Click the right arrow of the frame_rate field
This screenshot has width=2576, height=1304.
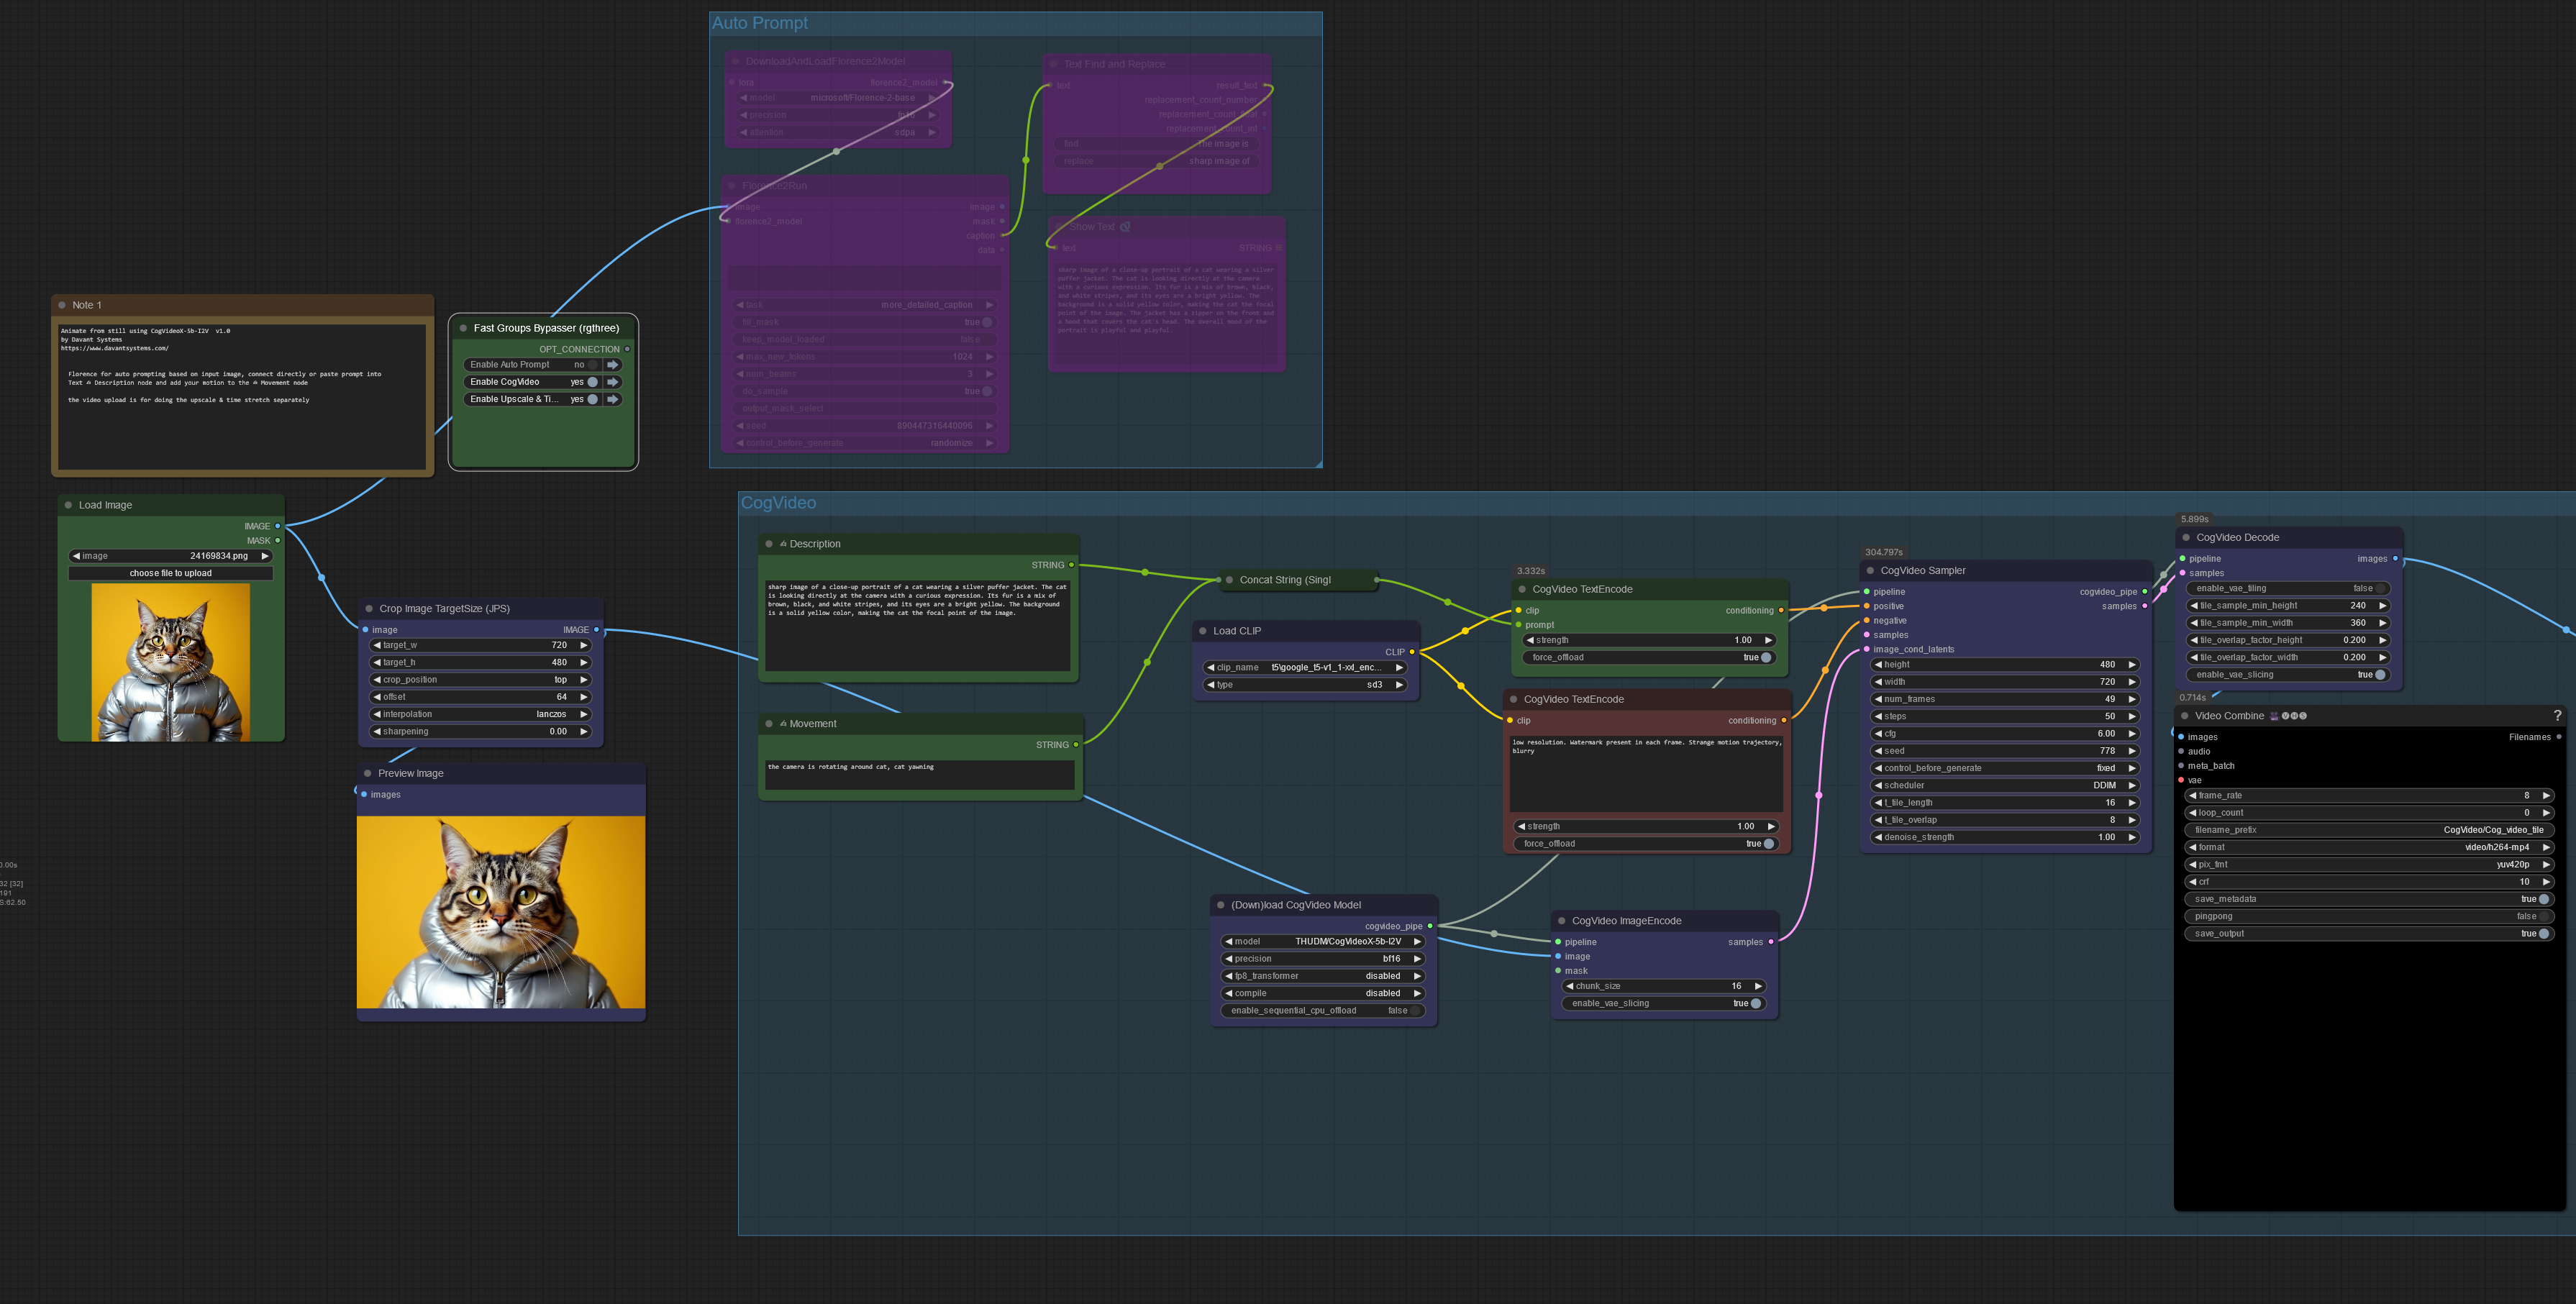tap(2546, 796)
